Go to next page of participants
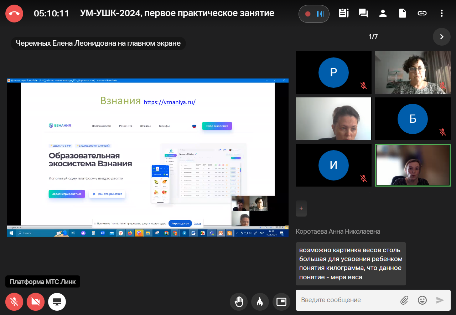 point(442,37)
